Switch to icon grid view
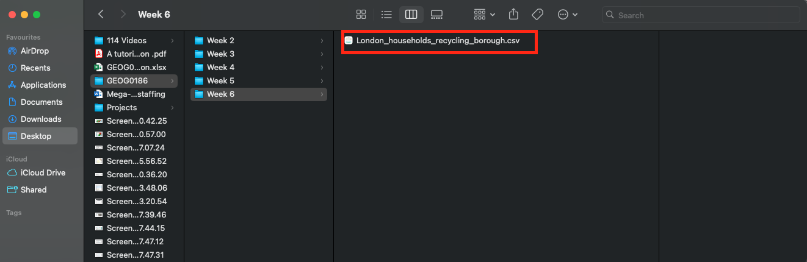This screenshot has height=262, width=807. 361,14
